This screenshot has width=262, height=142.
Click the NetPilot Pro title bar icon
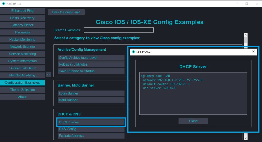pyautogui.click(x=4, y=4)
